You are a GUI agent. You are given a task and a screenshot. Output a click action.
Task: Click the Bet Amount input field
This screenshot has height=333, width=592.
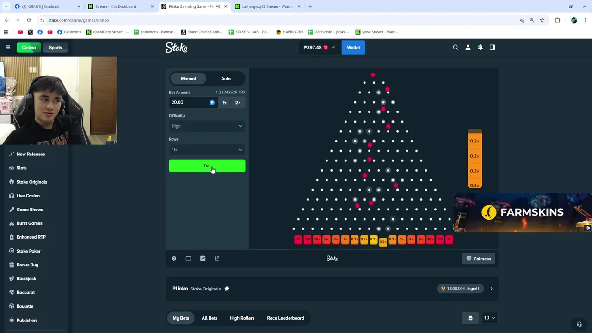193,102
